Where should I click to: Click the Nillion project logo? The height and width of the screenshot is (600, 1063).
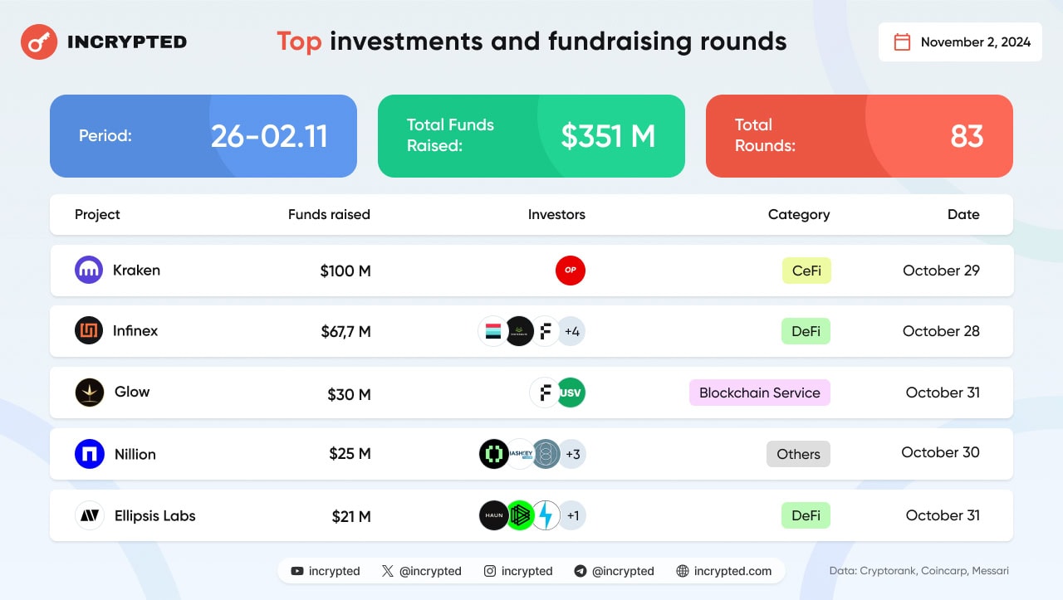(x=89, y=454)
